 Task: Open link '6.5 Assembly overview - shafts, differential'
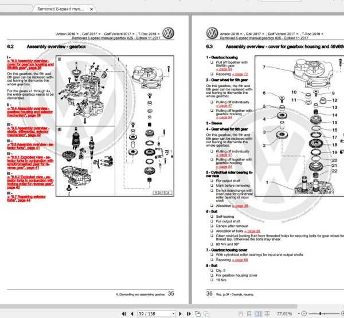tap(28, 132)
